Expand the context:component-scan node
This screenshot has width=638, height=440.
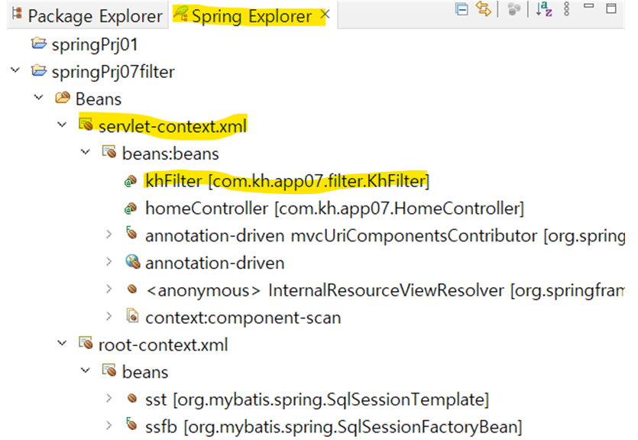108,316
